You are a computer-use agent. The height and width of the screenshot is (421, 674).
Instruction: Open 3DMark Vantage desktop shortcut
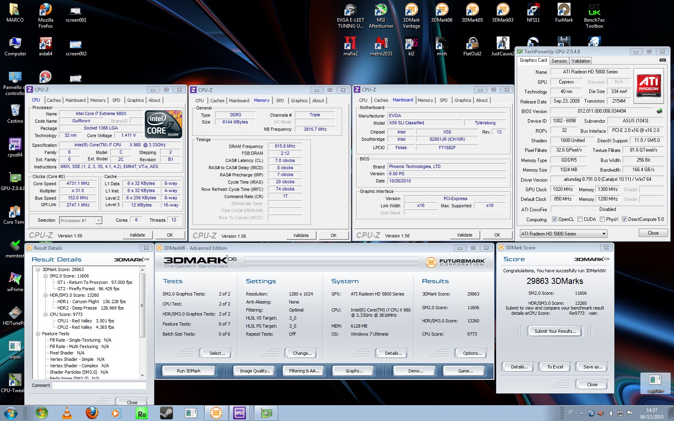click(x=411, y=16)
